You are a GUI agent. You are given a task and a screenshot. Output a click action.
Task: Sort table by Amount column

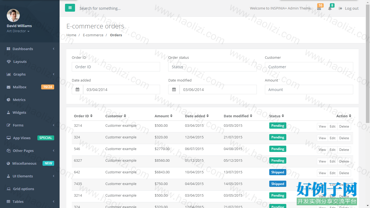coord(164,116)
